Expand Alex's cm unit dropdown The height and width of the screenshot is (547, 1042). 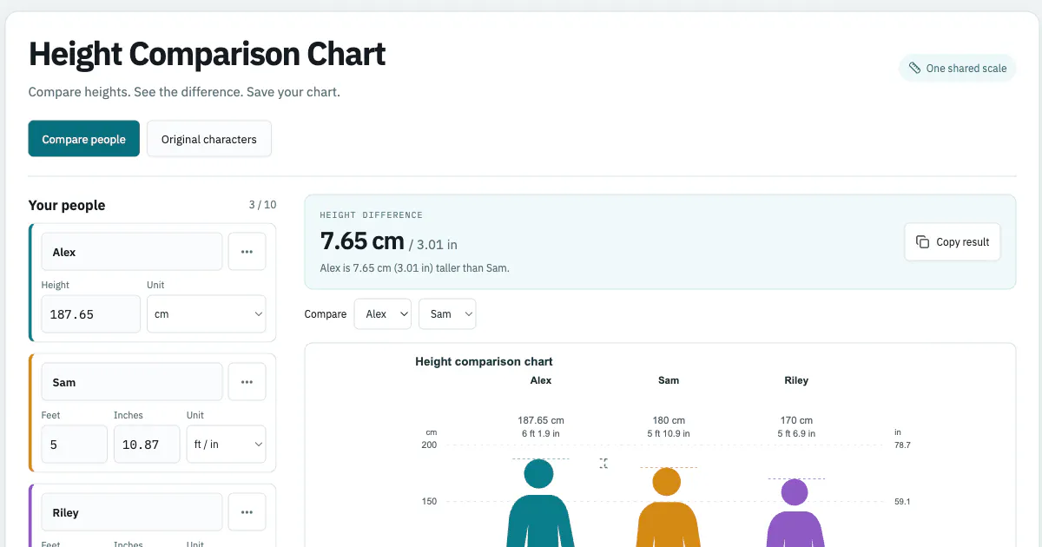(207, 314)
